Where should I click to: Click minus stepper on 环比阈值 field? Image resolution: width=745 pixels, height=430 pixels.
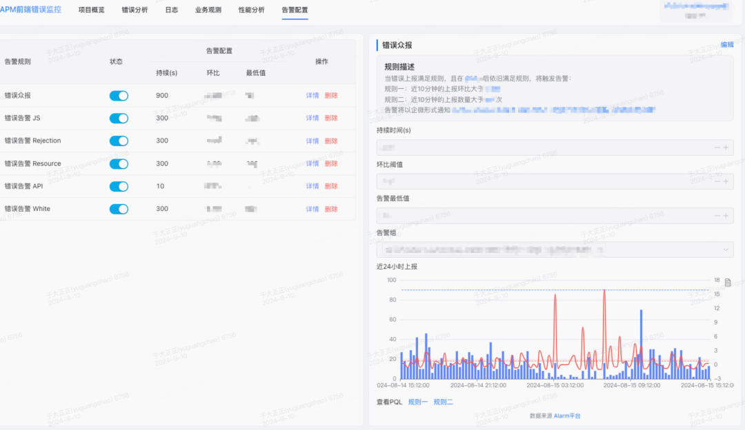(x=717, y=181)
